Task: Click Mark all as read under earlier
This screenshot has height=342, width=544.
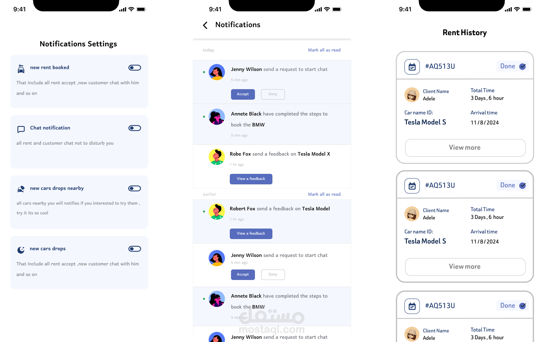Action: pyautogui.click(x=324, y=195)
